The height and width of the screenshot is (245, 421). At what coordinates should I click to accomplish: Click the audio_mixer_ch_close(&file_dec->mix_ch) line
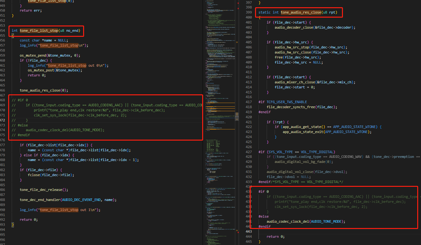(315, 82)
